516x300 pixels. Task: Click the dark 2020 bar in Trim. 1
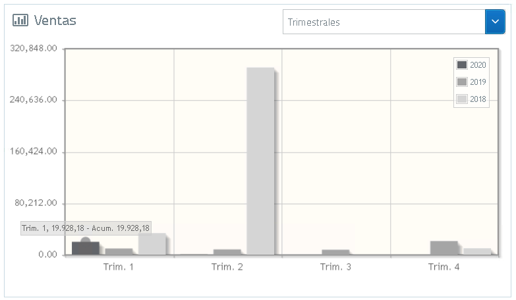tap(86, 248)
